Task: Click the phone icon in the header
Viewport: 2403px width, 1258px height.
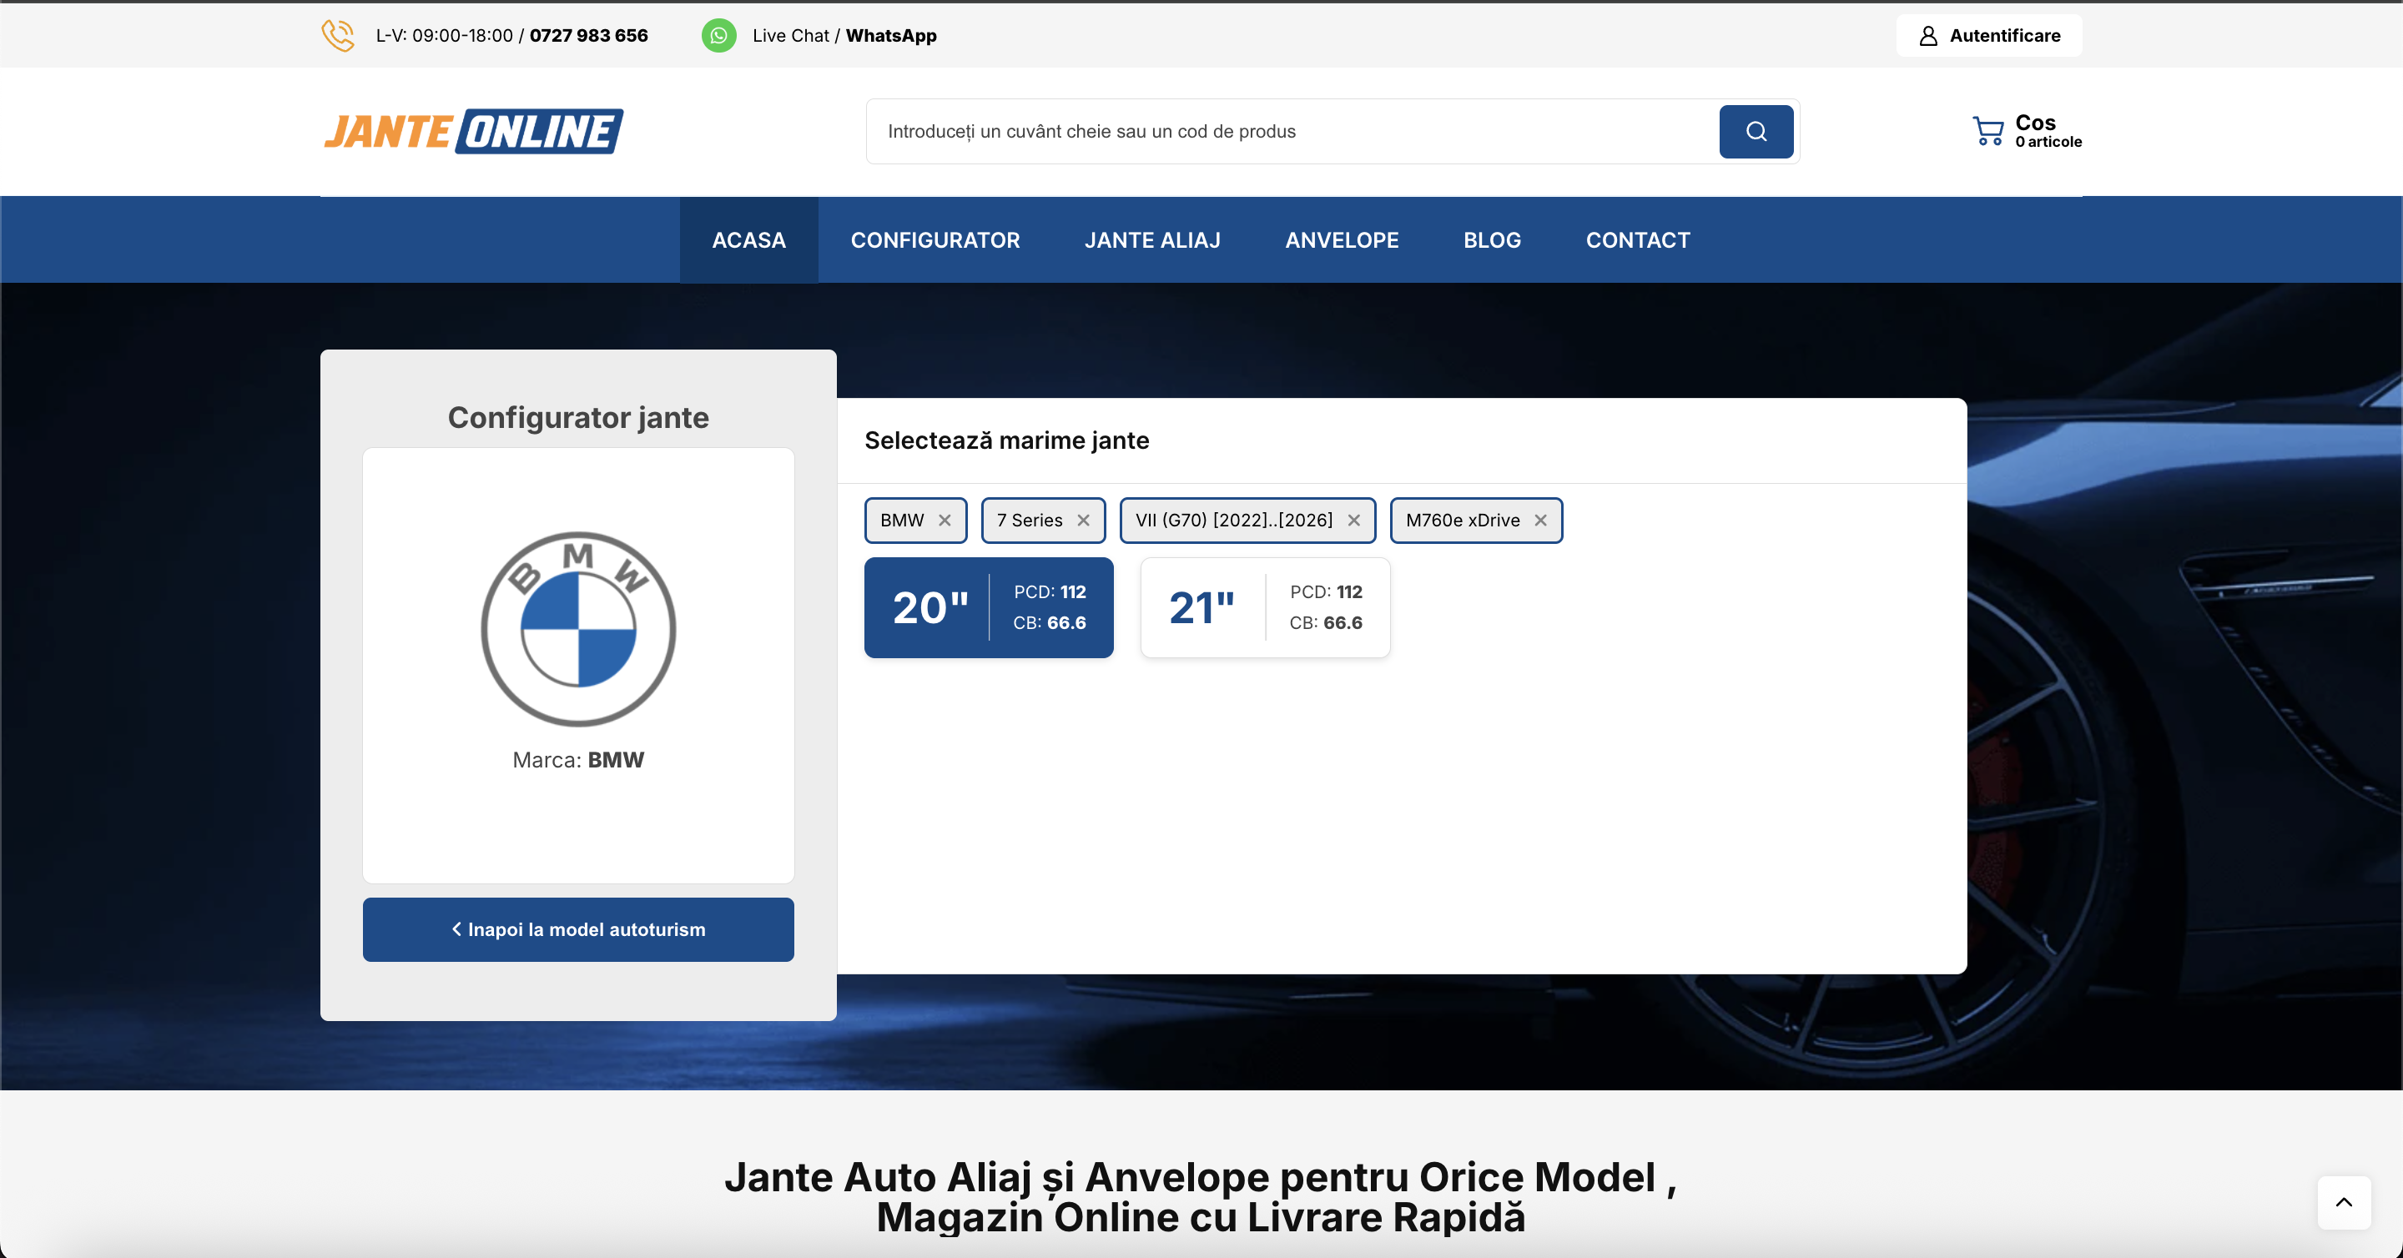Action: (x=338, y=35)
